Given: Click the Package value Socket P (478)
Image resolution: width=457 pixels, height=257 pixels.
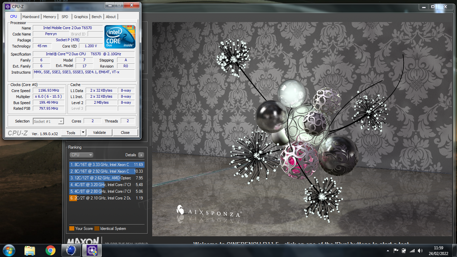Looking at the screenshot, I should [x=68, y=40].
